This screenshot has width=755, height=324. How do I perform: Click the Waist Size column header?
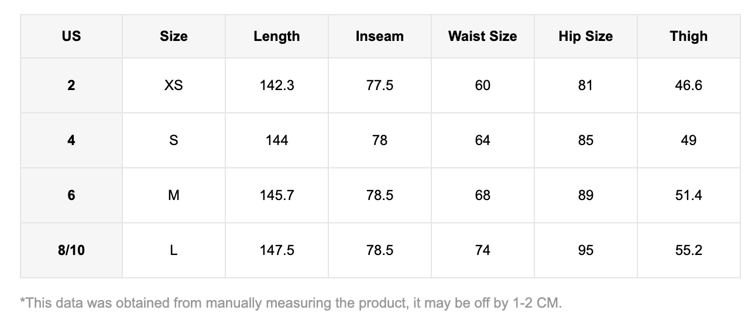pyautogui.click(x=483, y=36)
